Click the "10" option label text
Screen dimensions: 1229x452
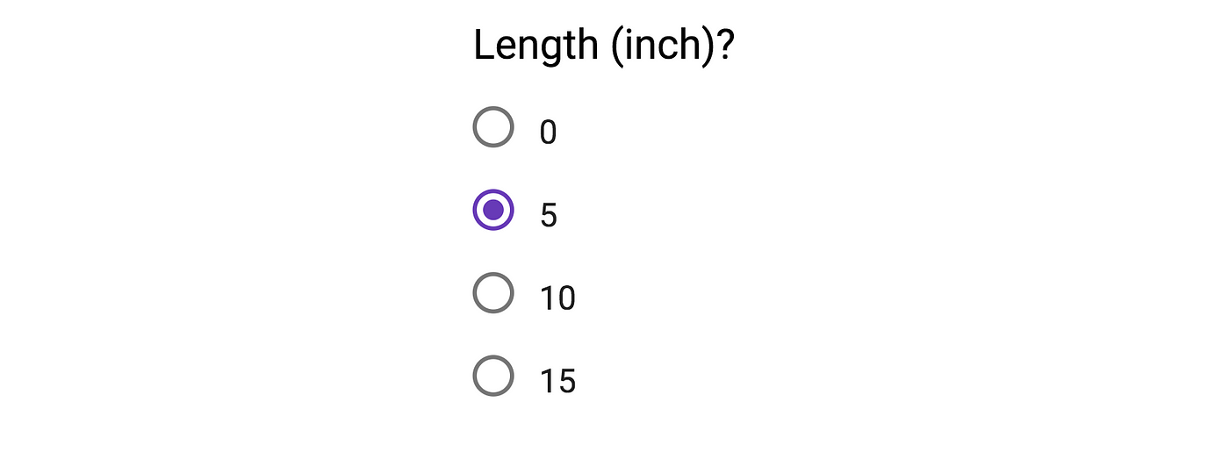click(557, 298)
